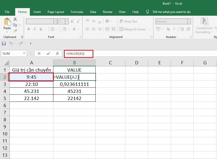This screenshot has height=159, width=217.
Task: Switch to the Formulas ribbon tab
Action: [x=77, y=12]
